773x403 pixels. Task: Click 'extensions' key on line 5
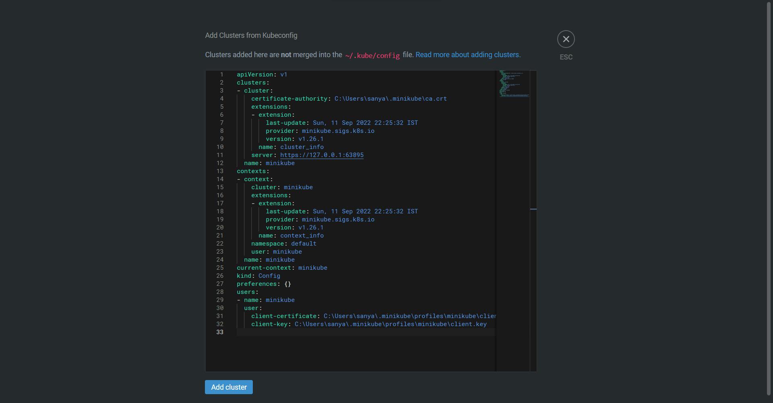(x=269, y=107)
